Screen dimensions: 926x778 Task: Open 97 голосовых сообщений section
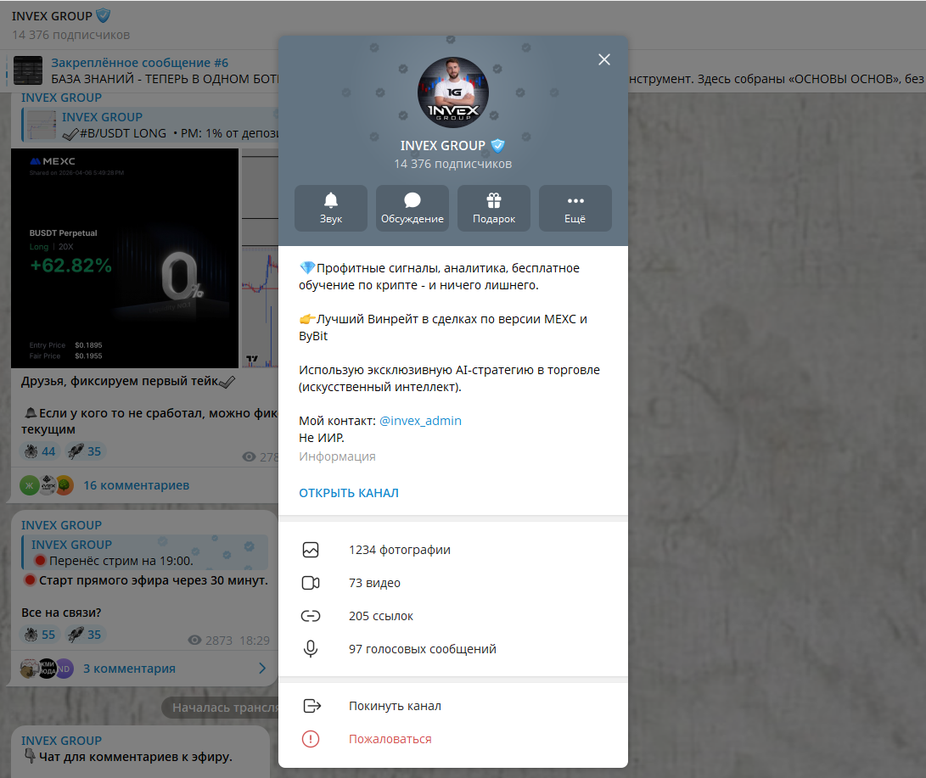pos(453,649)
